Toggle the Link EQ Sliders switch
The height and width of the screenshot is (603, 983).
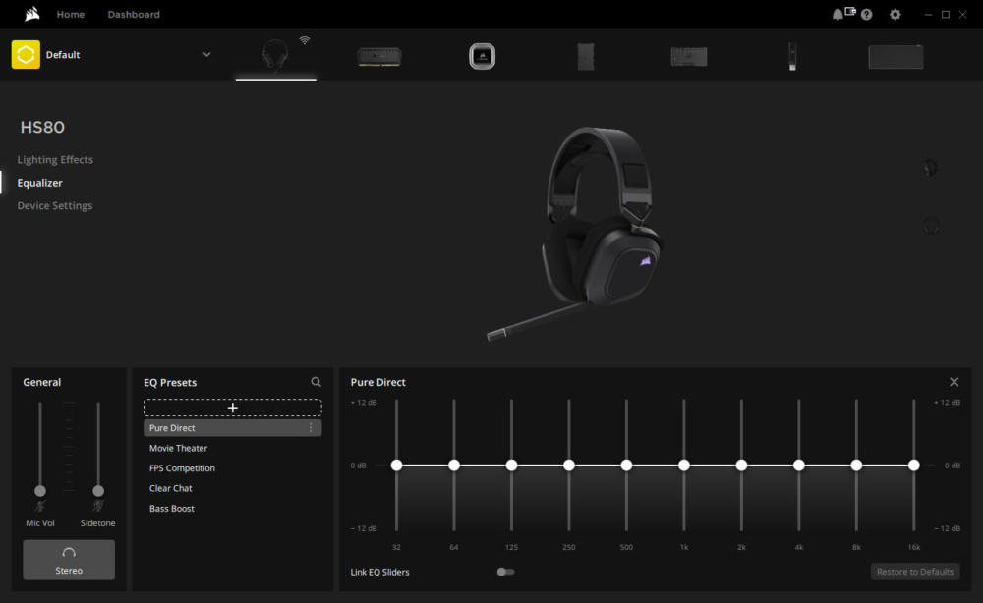tap(505, 572)
